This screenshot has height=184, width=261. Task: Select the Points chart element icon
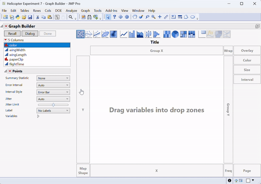coord(80,34)
